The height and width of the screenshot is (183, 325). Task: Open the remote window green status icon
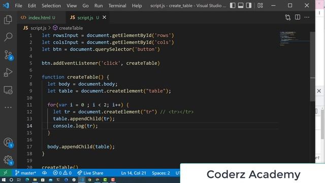pyautogui.click(x=6, y=173)
